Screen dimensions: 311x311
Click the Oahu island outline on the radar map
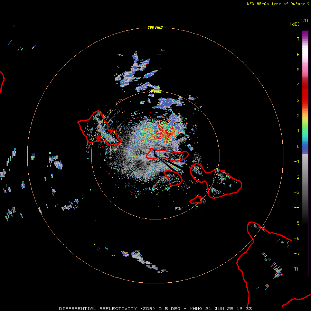click(99, 129)
